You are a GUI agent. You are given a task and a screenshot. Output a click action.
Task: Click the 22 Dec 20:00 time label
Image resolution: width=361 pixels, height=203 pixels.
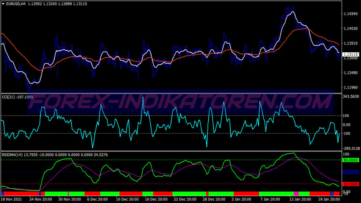tap(185, 199)
